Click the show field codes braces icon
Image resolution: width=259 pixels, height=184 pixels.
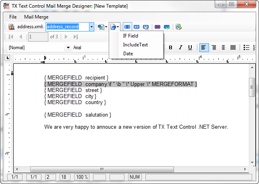pos(127,27)
